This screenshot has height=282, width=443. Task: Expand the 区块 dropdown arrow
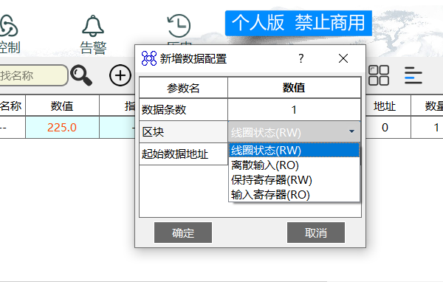(x=351, y=131)
